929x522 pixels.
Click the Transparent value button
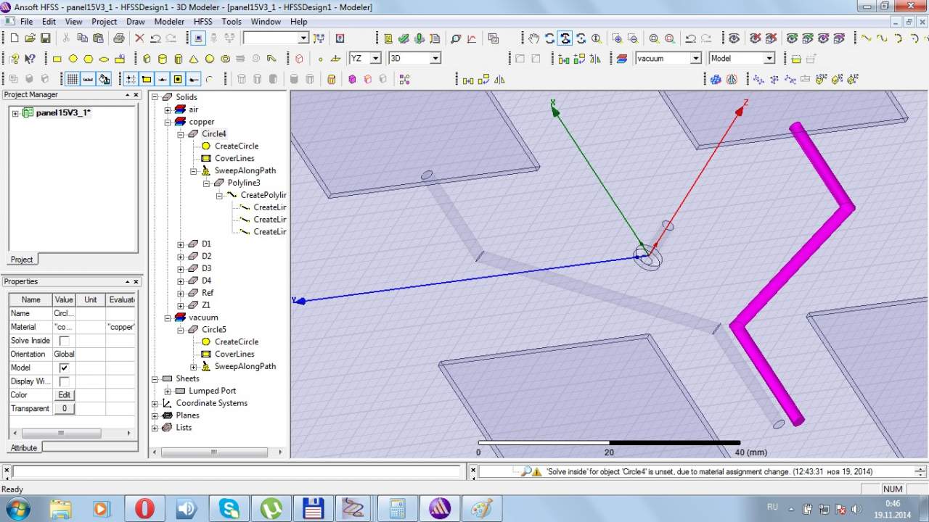pyautogui.click(x=64, y=409)
